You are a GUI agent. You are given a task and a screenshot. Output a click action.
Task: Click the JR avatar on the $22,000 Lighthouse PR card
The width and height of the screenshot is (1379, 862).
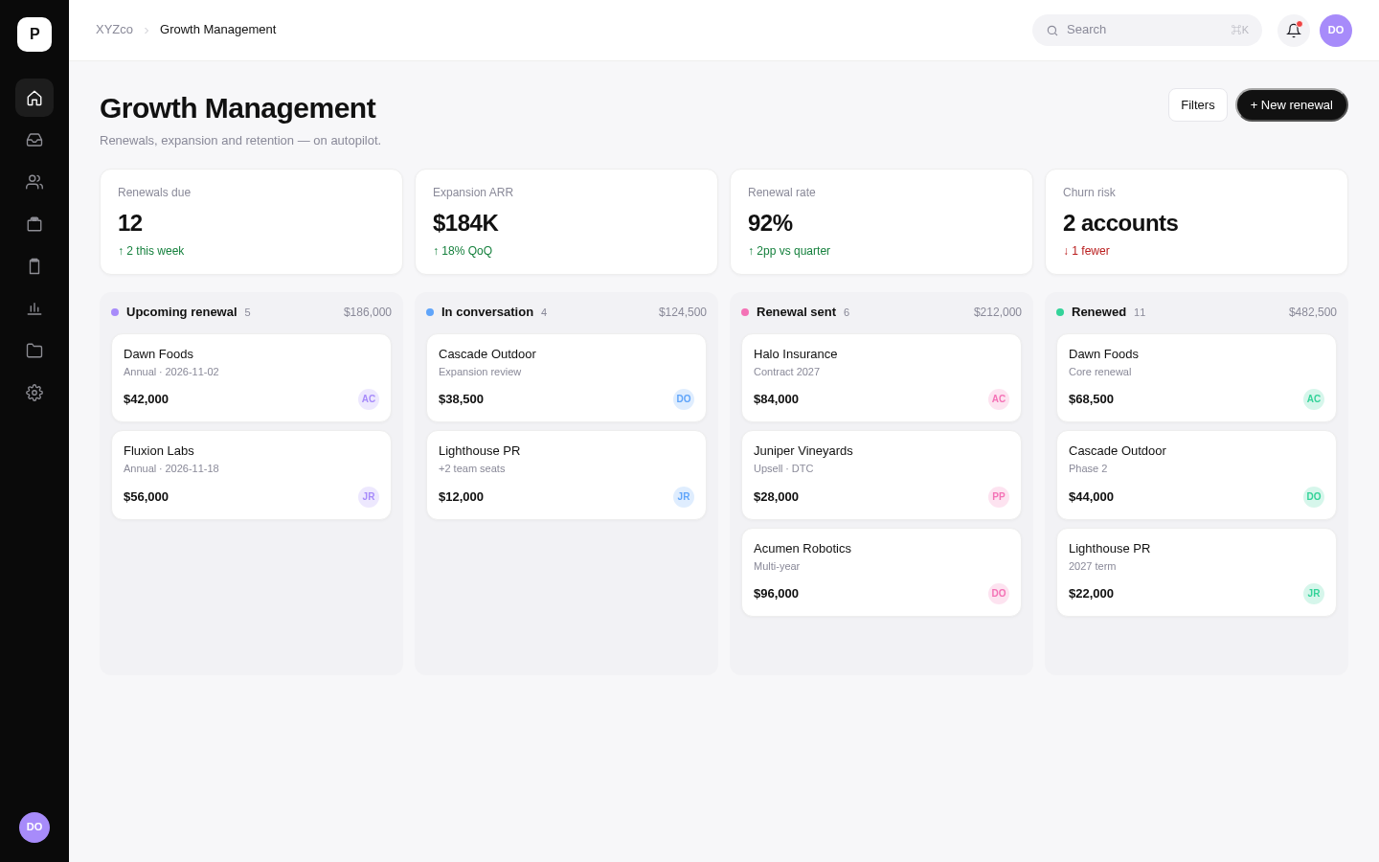pos(1314,594)
